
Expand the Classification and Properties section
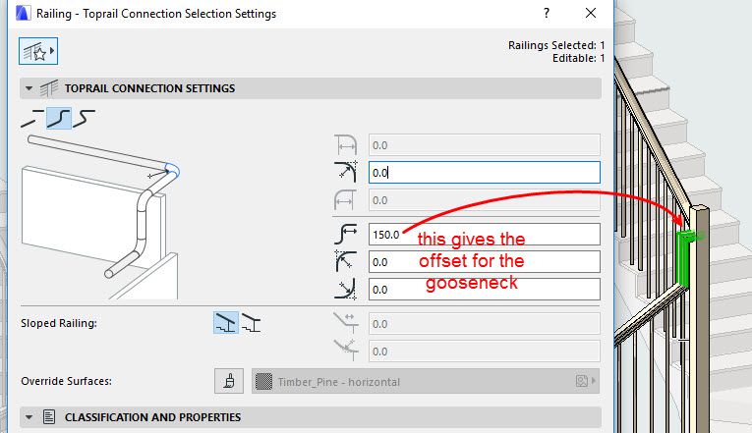[28, 417]
